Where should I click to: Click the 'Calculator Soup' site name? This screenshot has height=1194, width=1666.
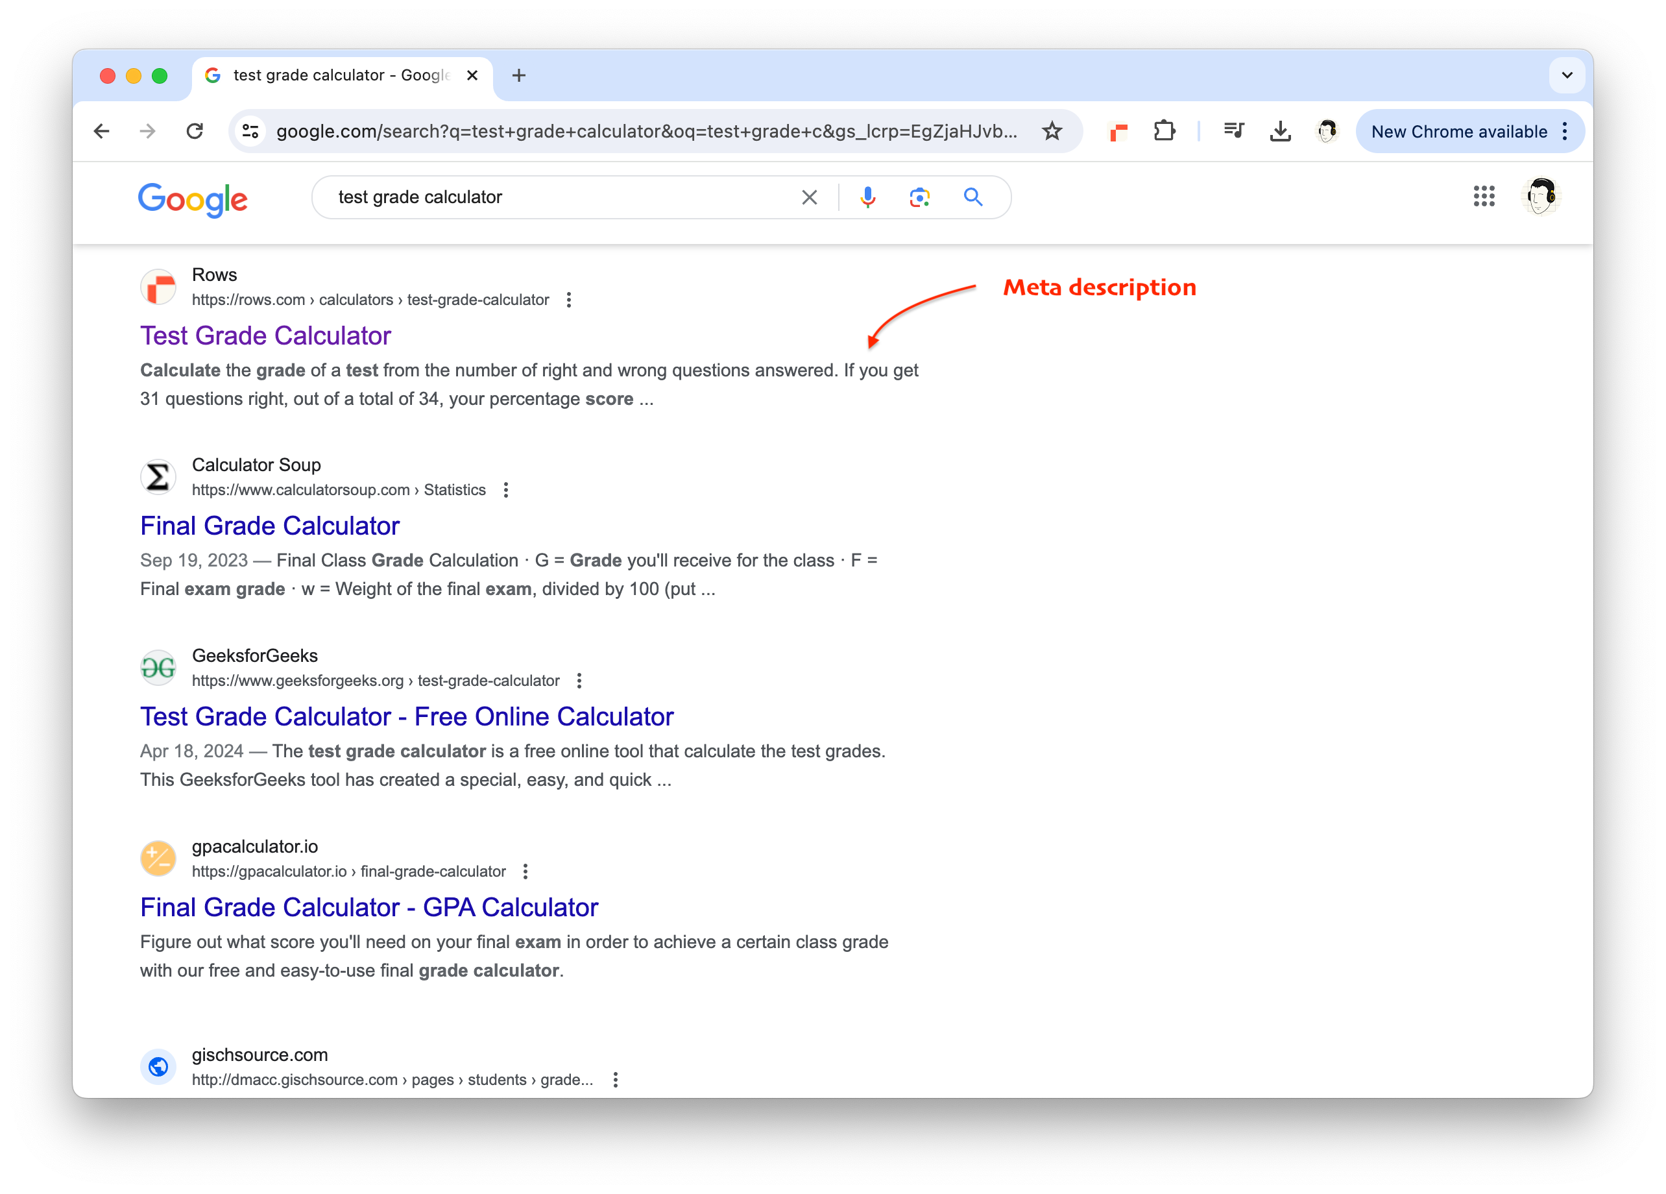click(x=256, y=465)
